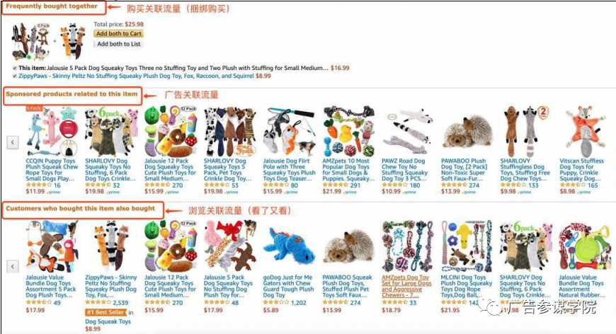
Task: Uncheck the ZippyPaws Skinny Peltz checkbox
Action: click(15, 76)
